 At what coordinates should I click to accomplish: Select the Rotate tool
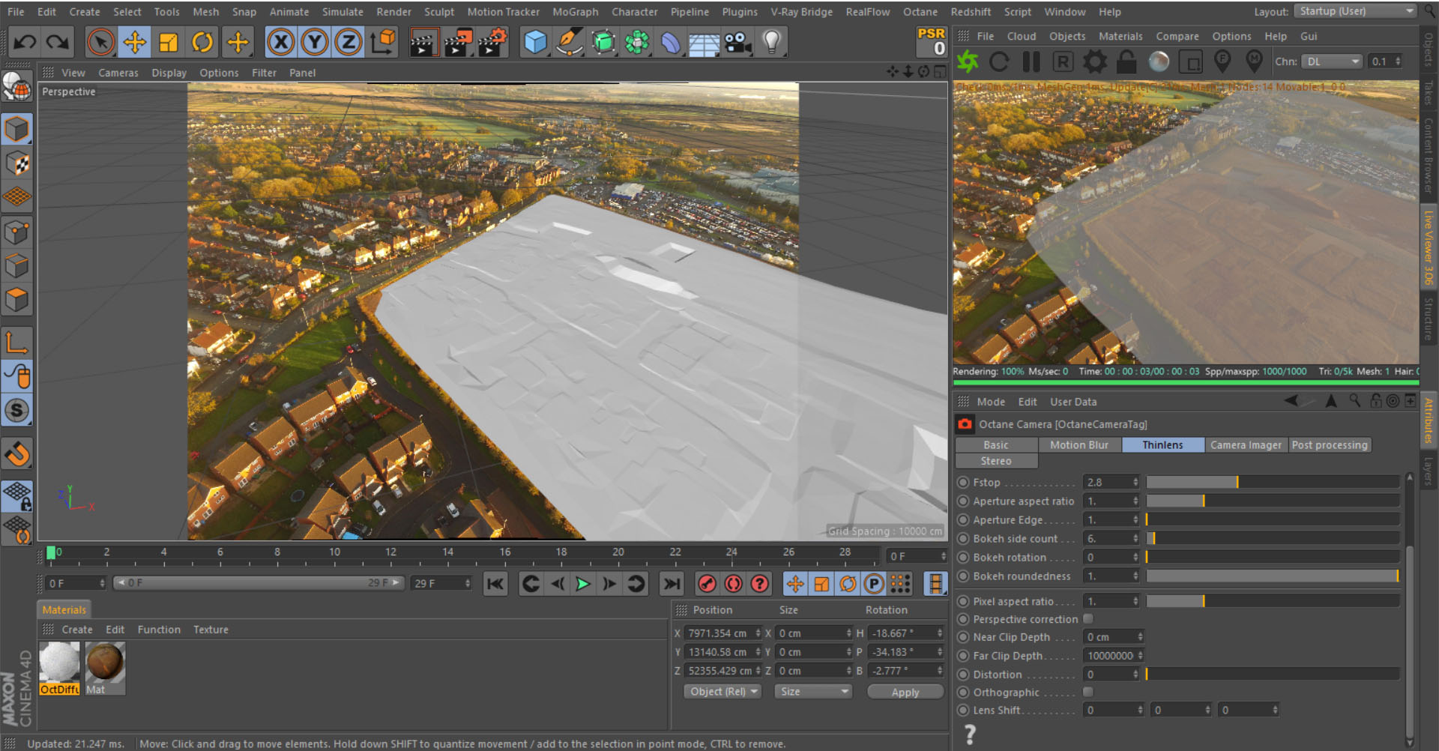(x=202, y=42)
